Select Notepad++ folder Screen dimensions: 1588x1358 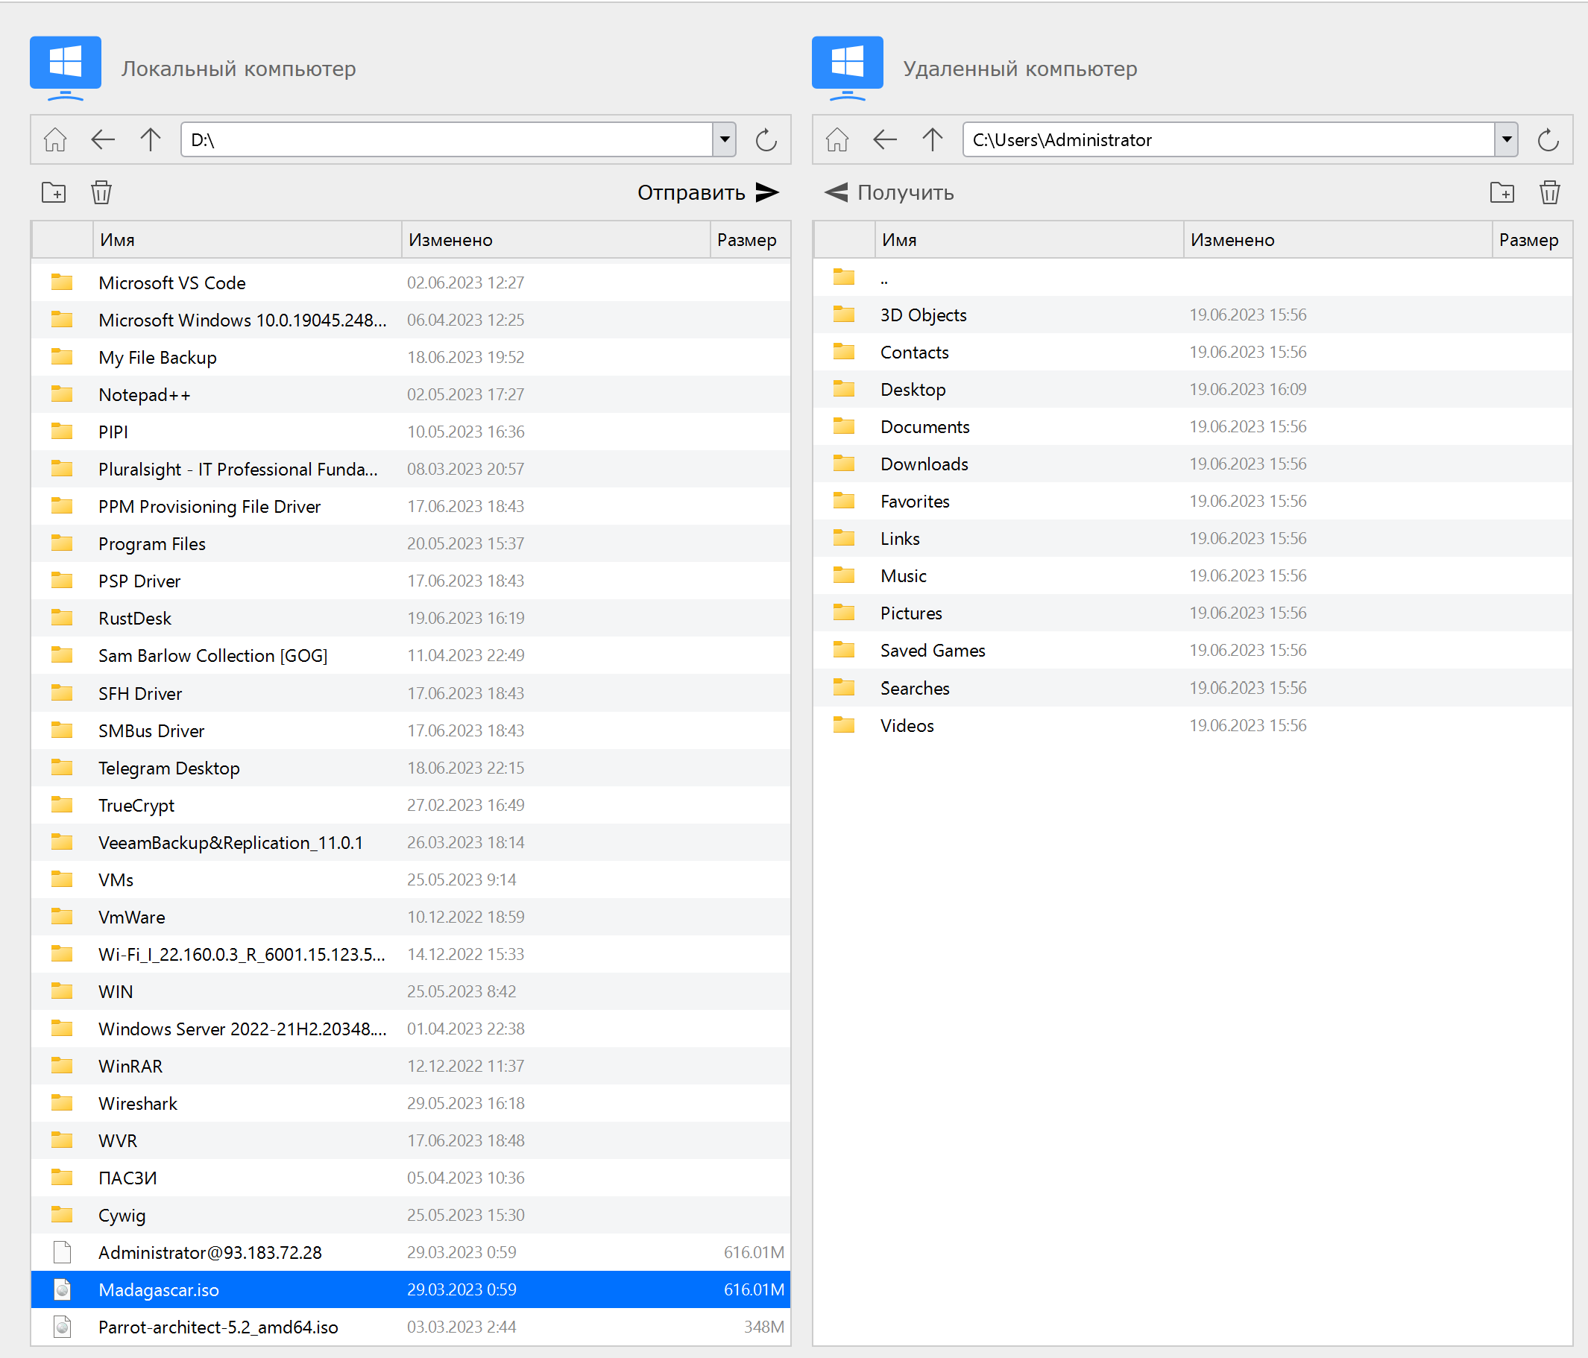pos(411,395)
